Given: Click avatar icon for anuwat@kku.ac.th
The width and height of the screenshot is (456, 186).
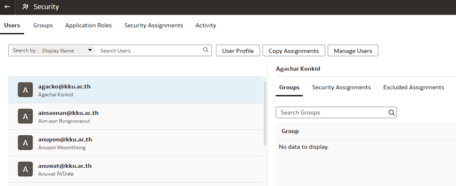Looking at the screenshot, I should pyautogui.click(x=25, y=169).
